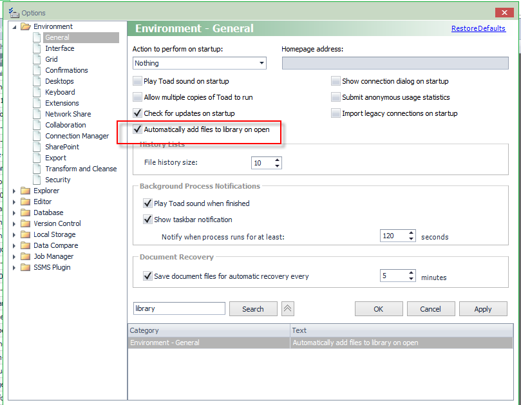521x405 pixels.
Task: Click the Cancel button
Action: (x=431, y=309)
